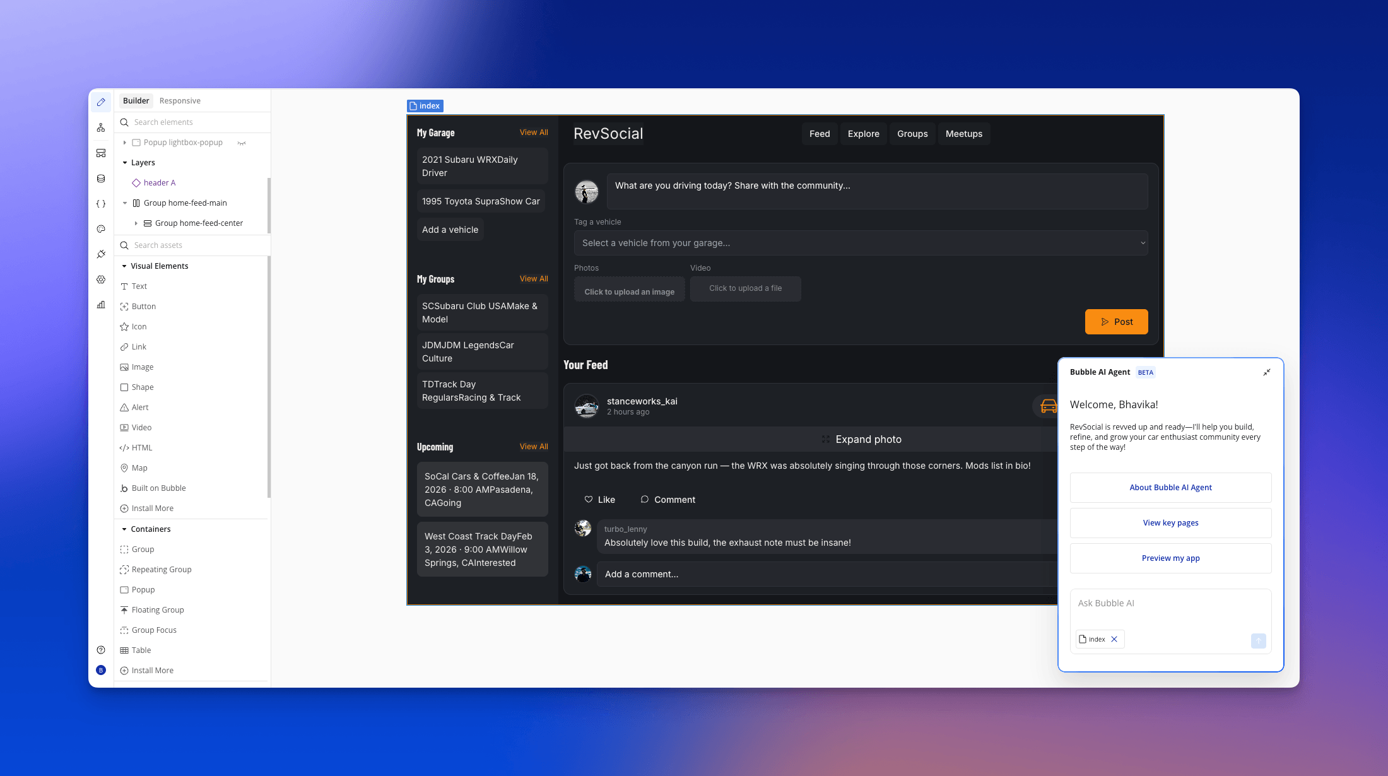Viewport: 1388px width, 776px height.
Task: Collapse the Containers section
Action: click(124, 529)
